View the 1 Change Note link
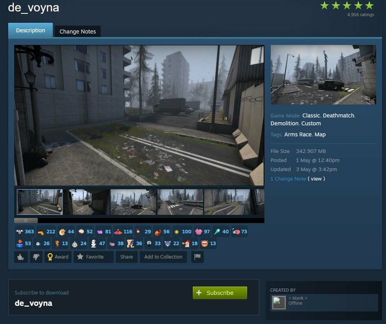 (288, 179)
